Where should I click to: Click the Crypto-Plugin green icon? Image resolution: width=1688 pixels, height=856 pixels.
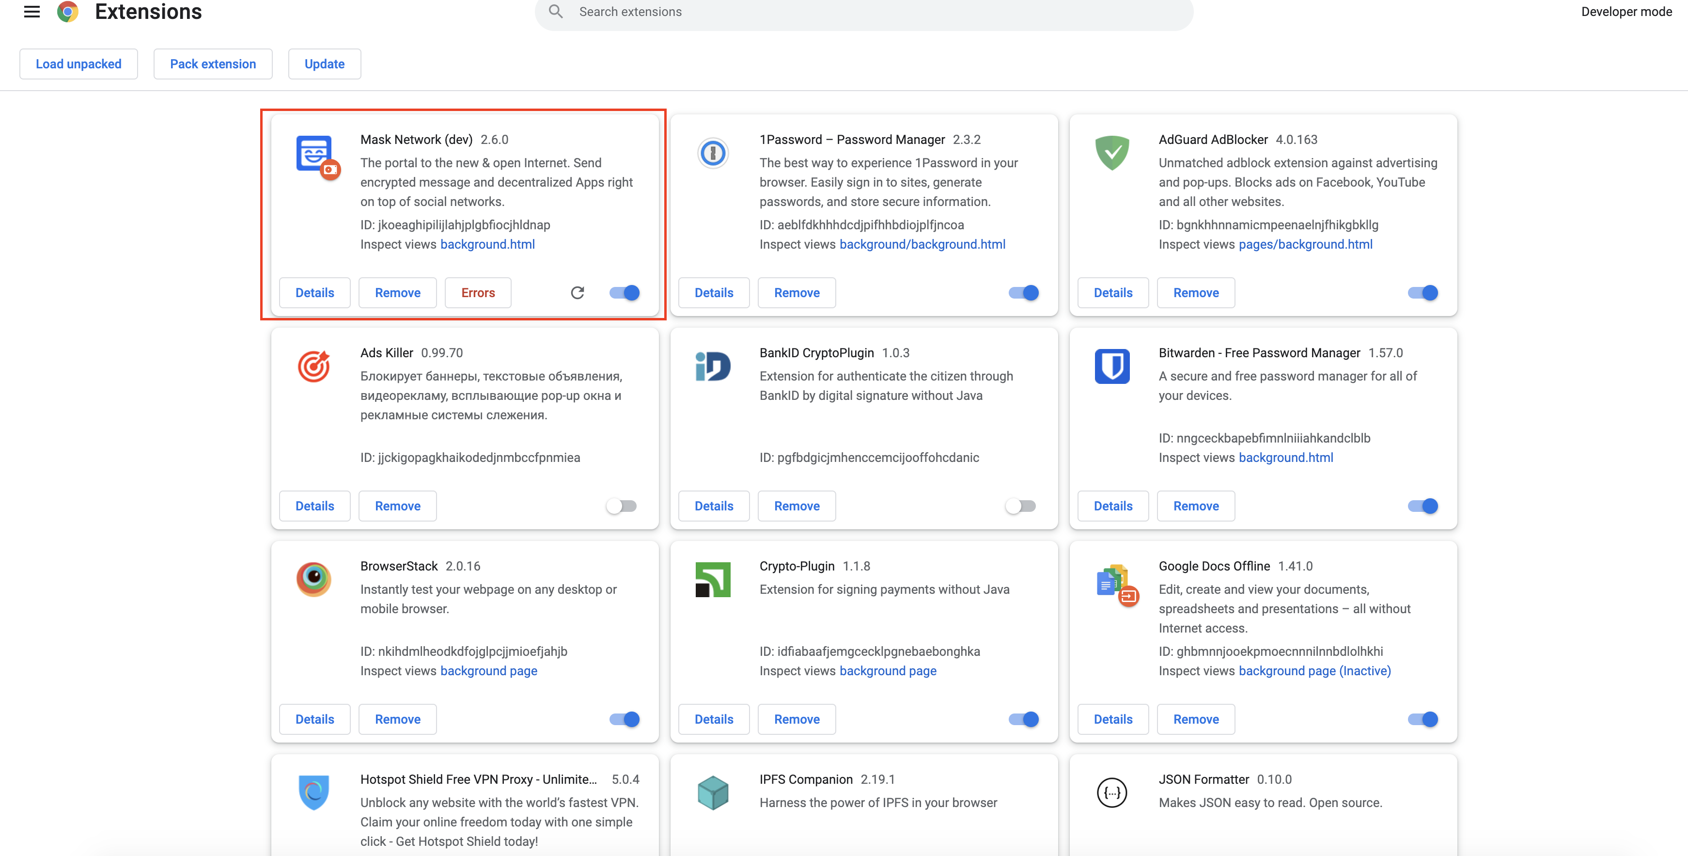click(x=712, y=579)
